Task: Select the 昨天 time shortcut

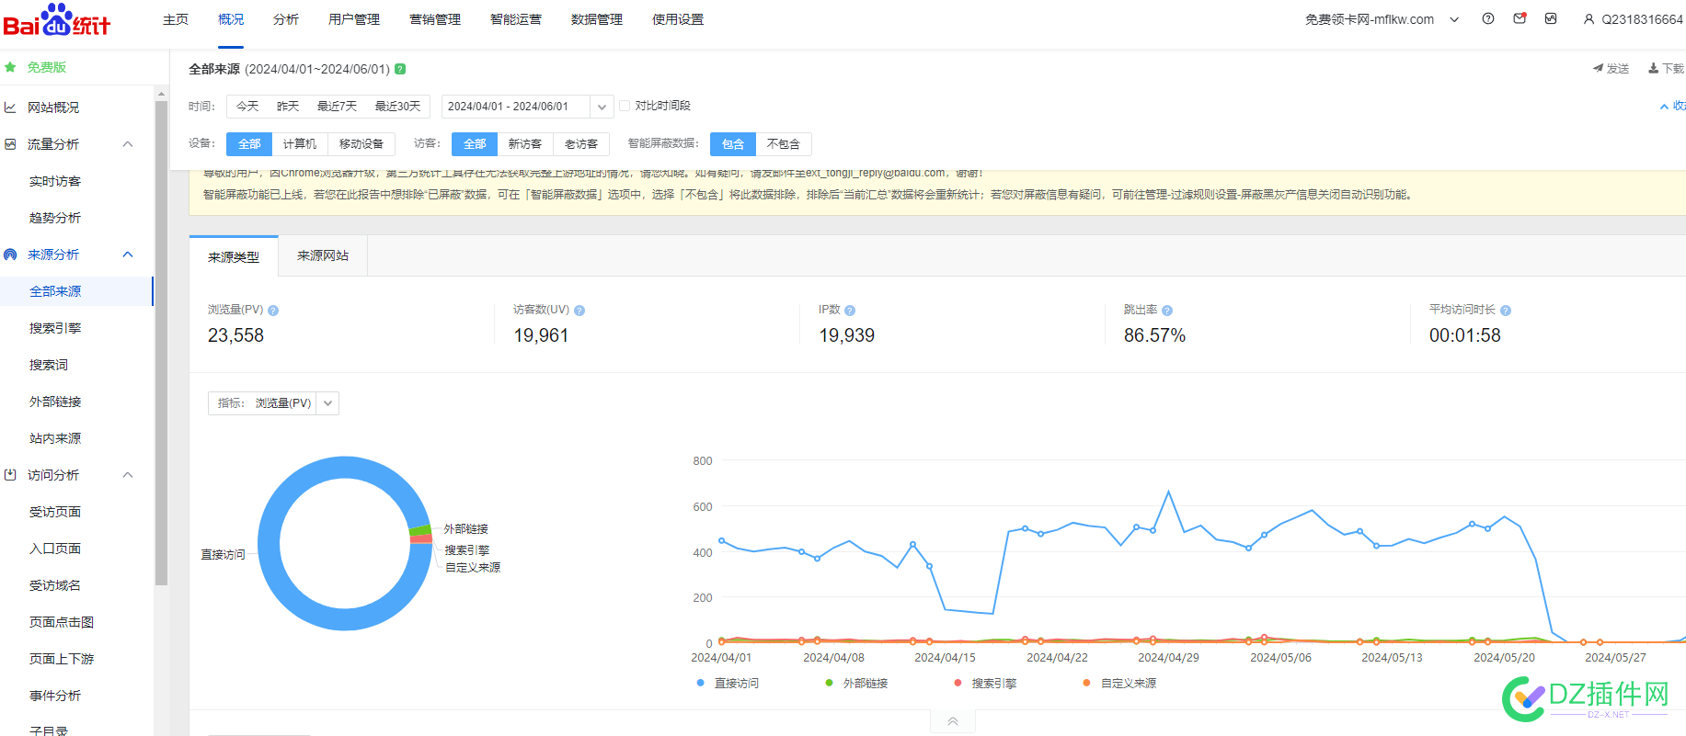Action: coord(288,107)
